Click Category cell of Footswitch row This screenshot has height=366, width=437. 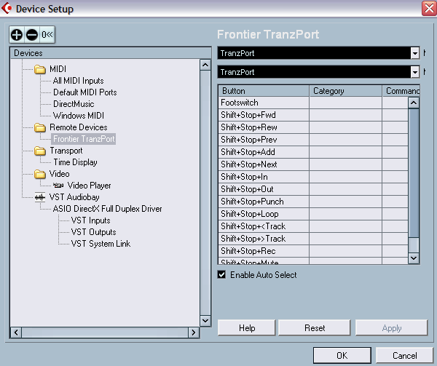(345, 103)
